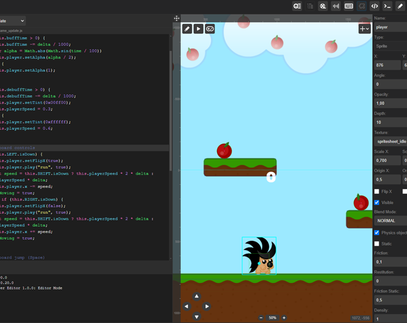Click the up arrow on-screen control
Viewport: 407px width, 323px height.
pyautogui.click(x=196, y=297)
